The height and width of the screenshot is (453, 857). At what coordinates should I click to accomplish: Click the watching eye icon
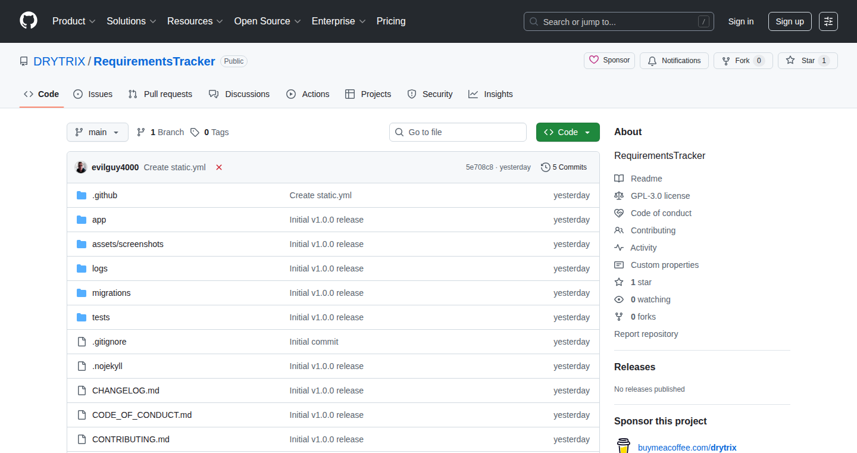click(619, 299)
